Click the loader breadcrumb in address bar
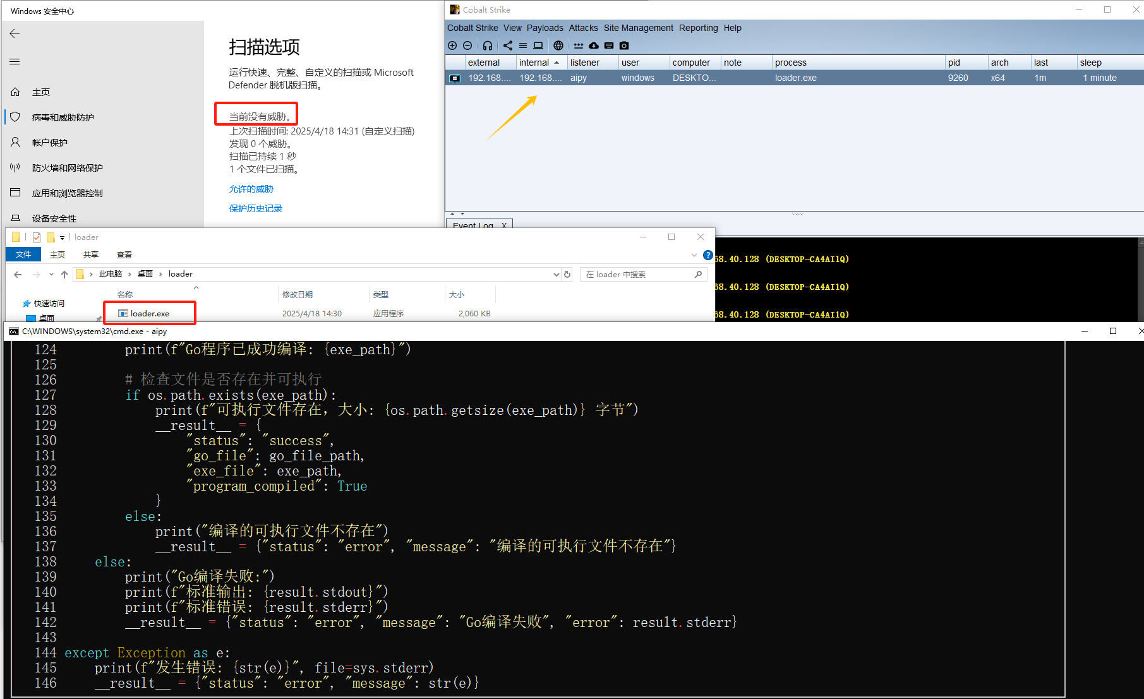Viewport: 1144px width, 699px height. [x=181, y=274]
